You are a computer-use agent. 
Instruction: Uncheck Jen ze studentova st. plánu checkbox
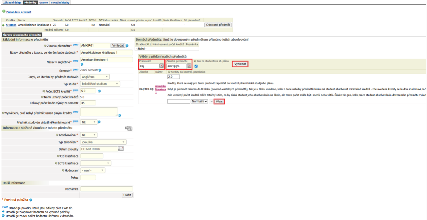[196, 66]
